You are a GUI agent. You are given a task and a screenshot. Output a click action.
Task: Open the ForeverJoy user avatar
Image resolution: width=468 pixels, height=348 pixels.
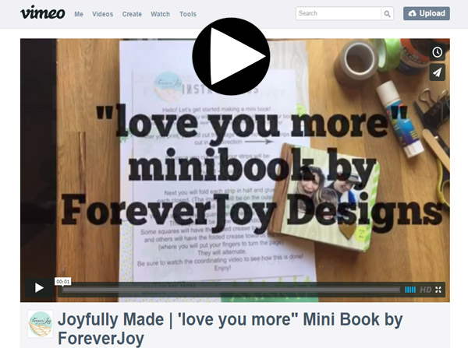(41, 324)
